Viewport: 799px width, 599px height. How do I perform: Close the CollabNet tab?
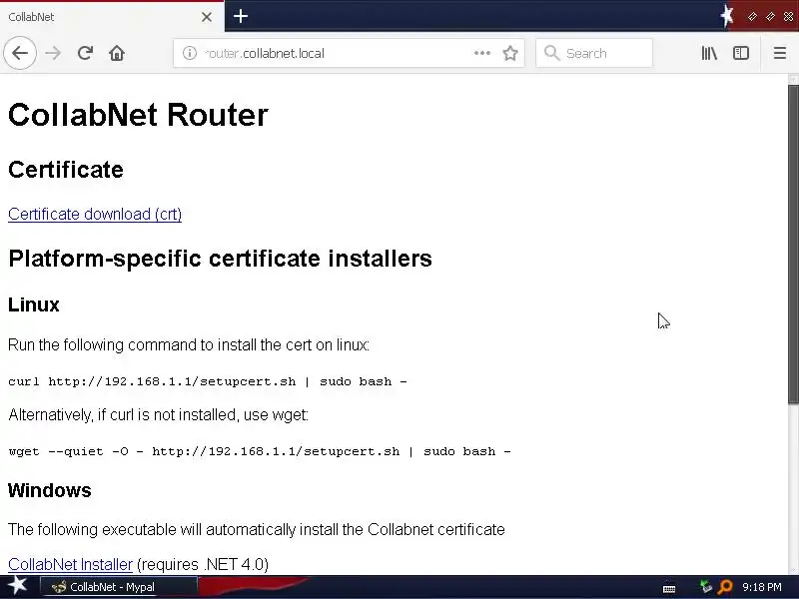click(207, 17)
